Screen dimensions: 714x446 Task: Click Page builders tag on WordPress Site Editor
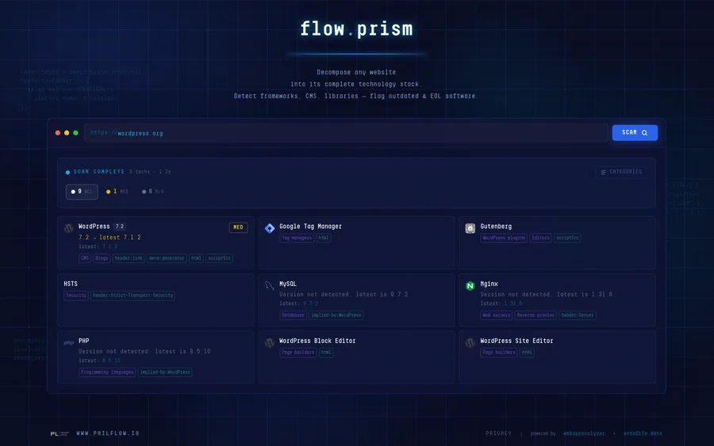click(x=499, y=353)
